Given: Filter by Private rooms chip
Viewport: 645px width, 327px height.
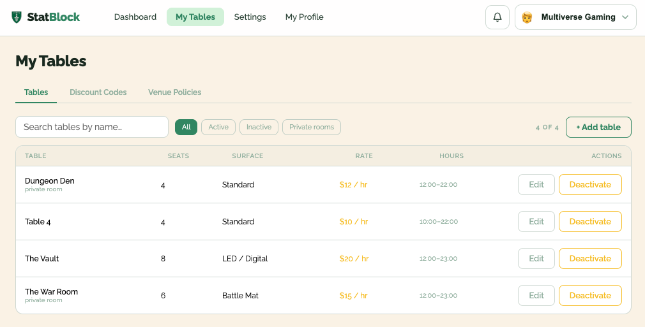Looking at the screenshot, I should [312, 127].
